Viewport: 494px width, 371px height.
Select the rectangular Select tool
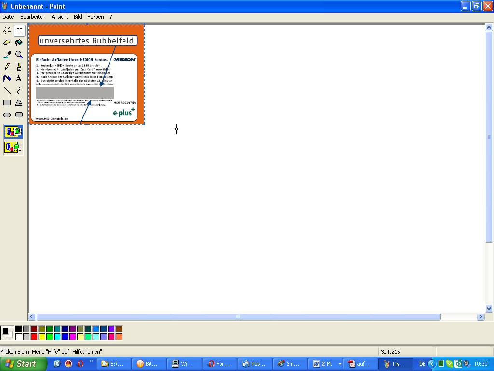pyautogui.click(x=19, y=30)
